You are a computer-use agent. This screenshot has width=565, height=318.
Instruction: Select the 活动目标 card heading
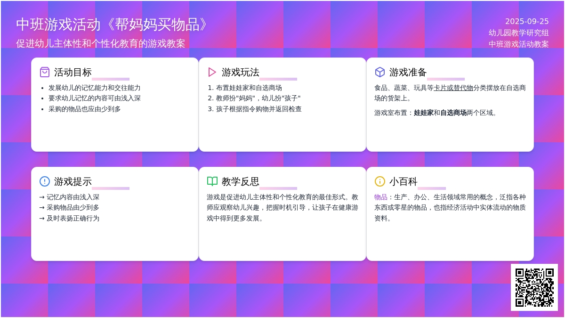click(73, 72)
